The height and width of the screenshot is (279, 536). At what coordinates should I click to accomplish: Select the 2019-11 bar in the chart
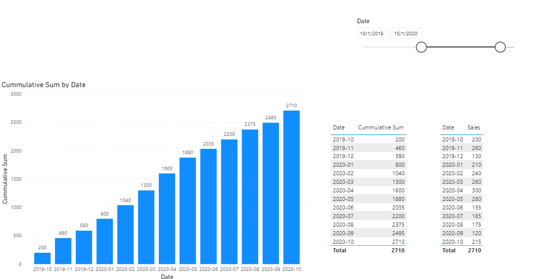63,251
